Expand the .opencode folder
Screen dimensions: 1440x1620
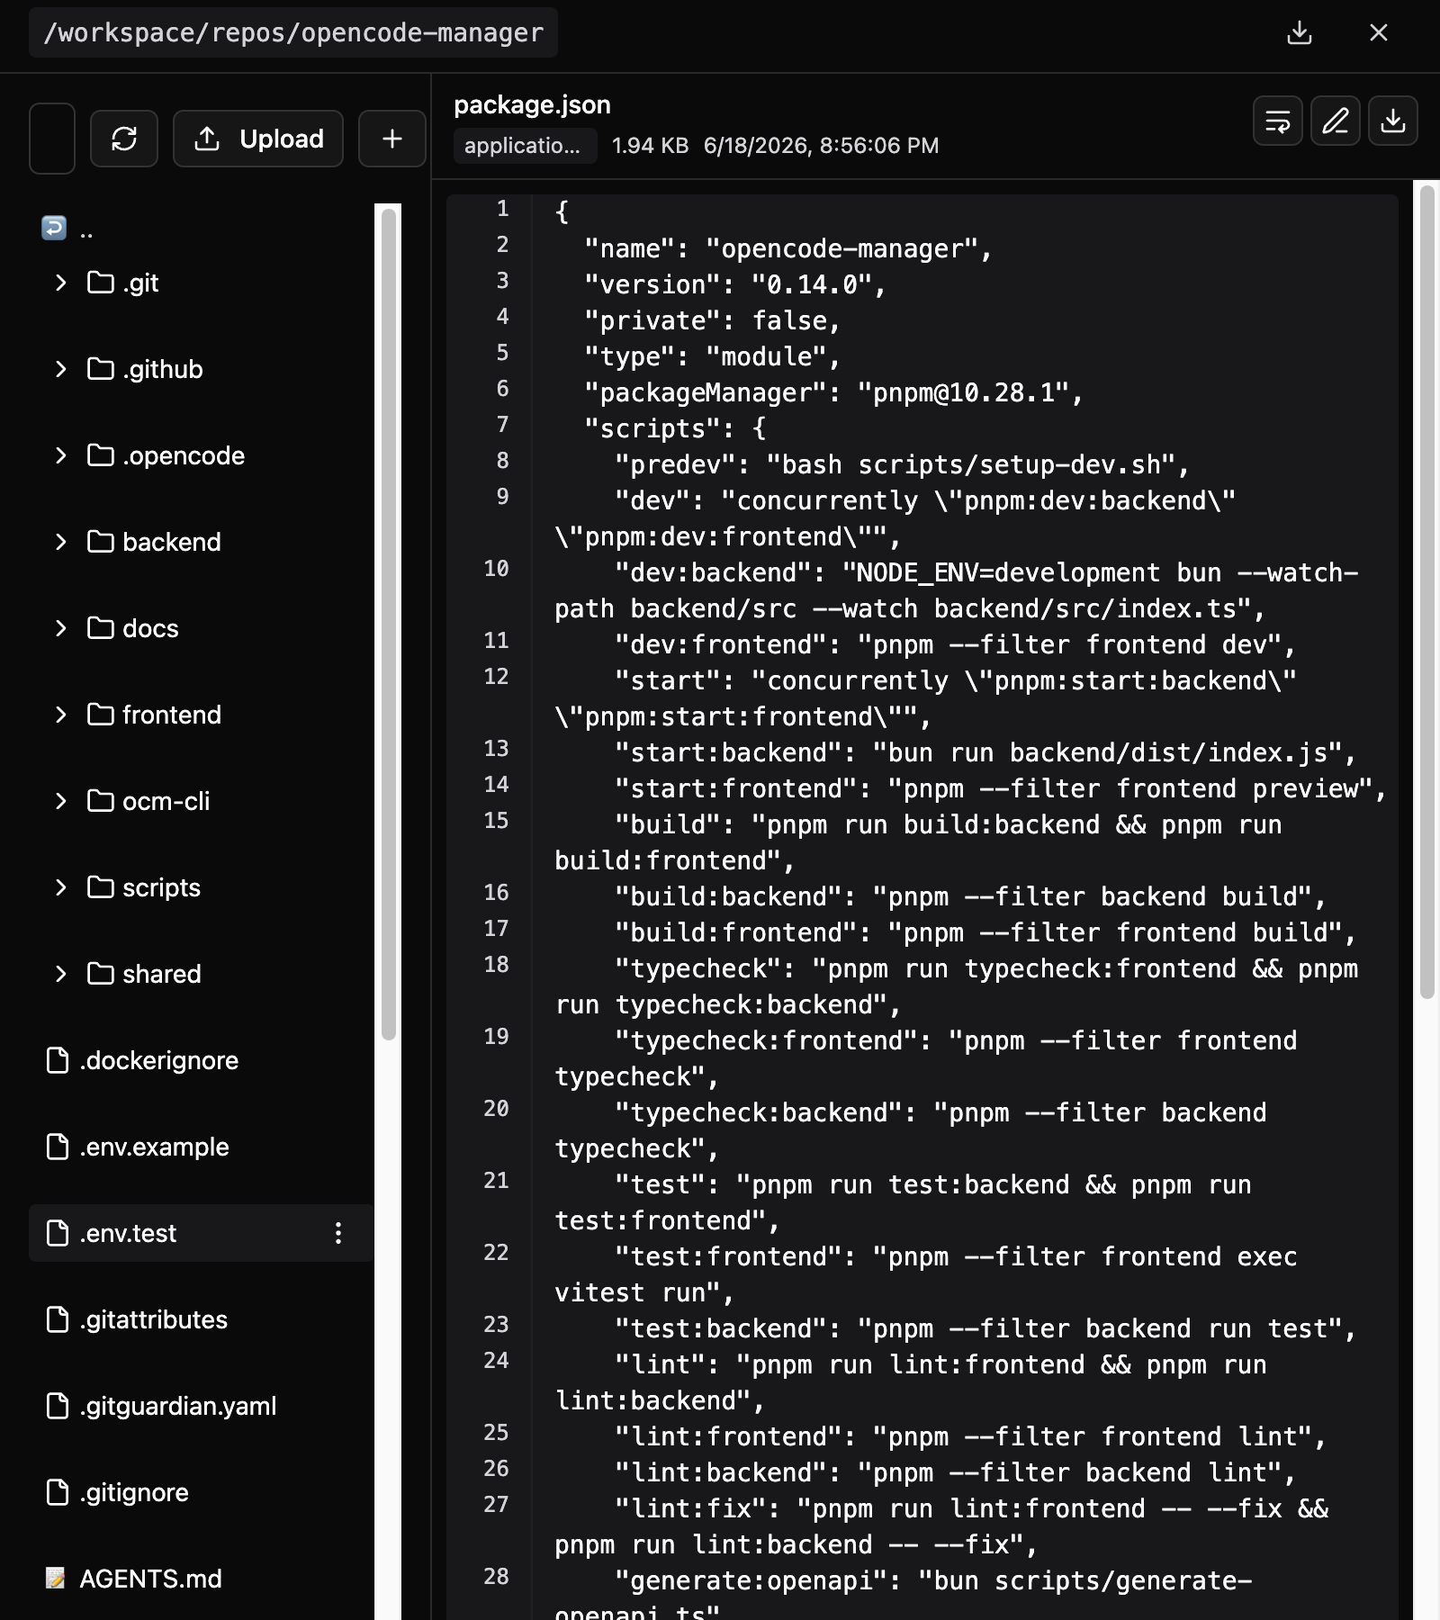(60, 455)
